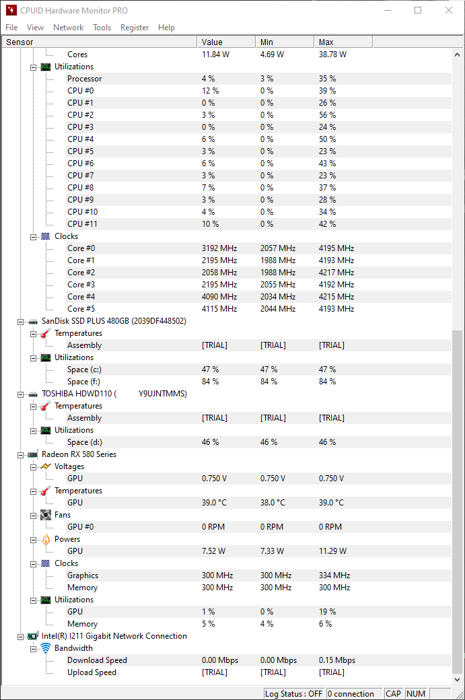Image resolution: width=465 pixels, height=700 pixels.
Task: Click the Intel I211 network adapter icon
Action: click(32, 635)
